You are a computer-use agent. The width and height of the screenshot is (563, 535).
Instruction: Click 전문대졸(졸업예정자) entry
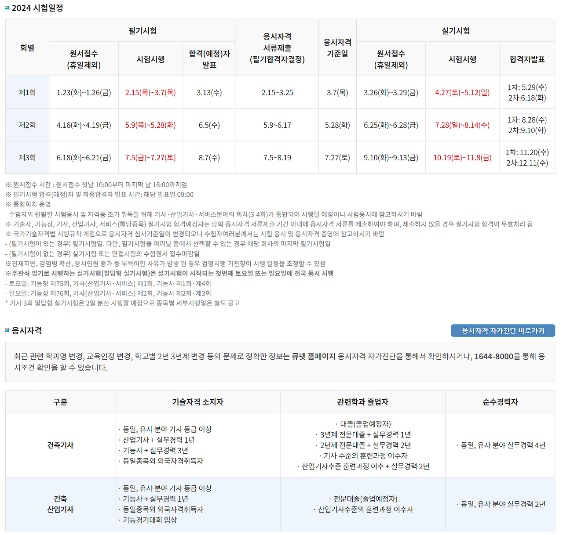pyautogui.click(x=363, y=499)
